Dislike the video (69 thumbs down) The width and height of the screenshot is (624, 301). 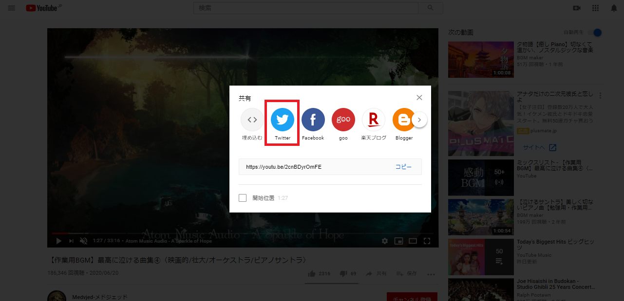coord(348,274)
